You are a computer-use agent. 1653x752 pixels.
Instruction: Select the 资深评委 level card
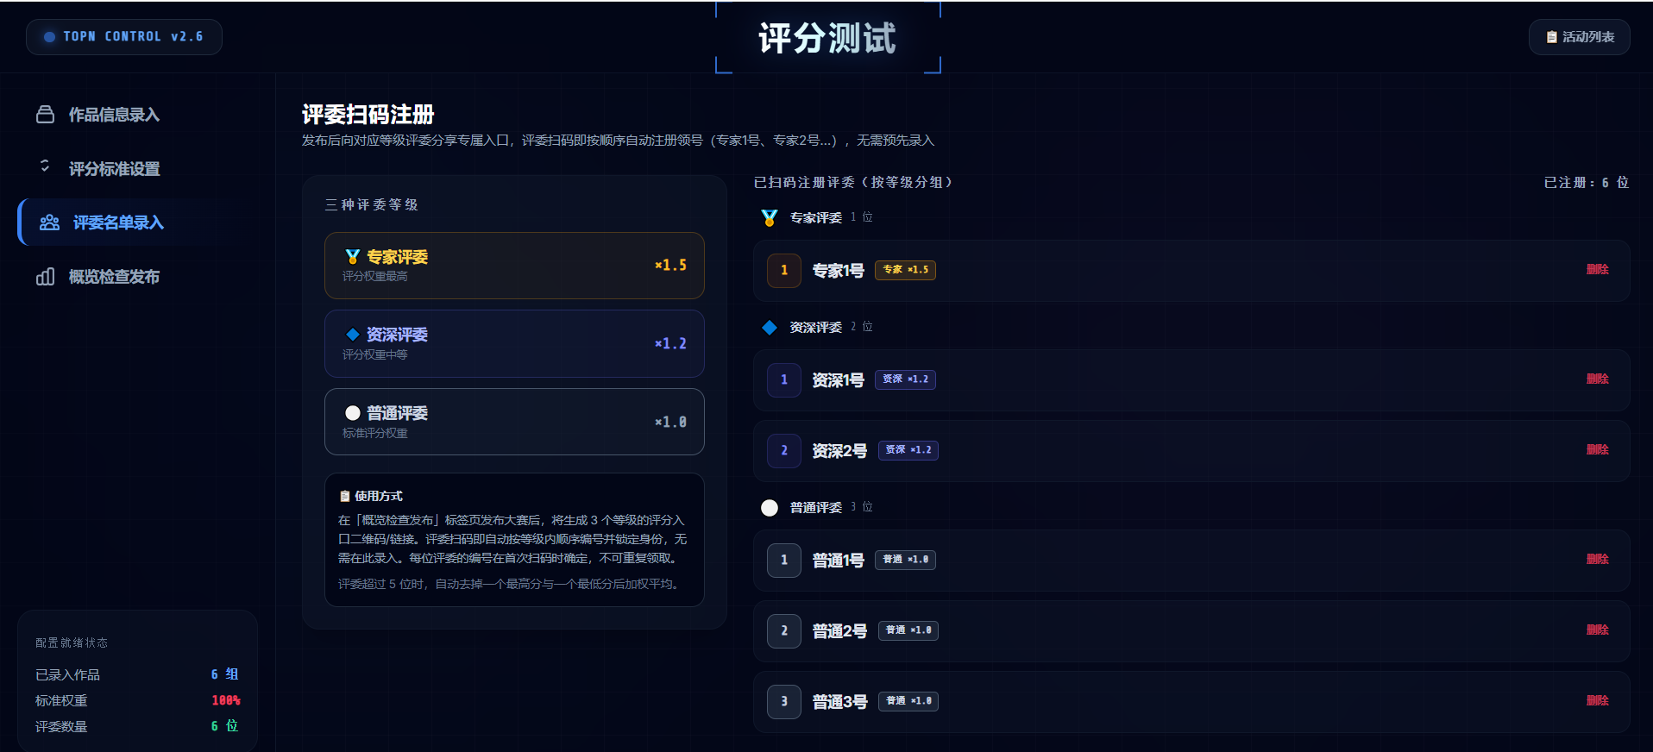pos(514,343)
